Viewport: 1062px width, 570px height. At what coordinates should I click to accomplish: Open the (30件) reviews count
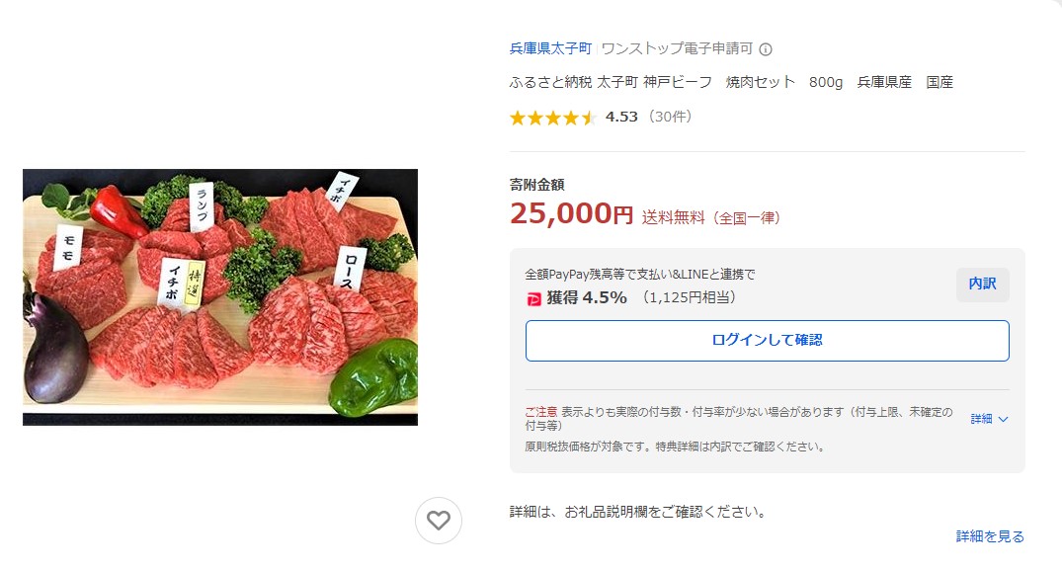pyautogui.click(x=671, y=117)
